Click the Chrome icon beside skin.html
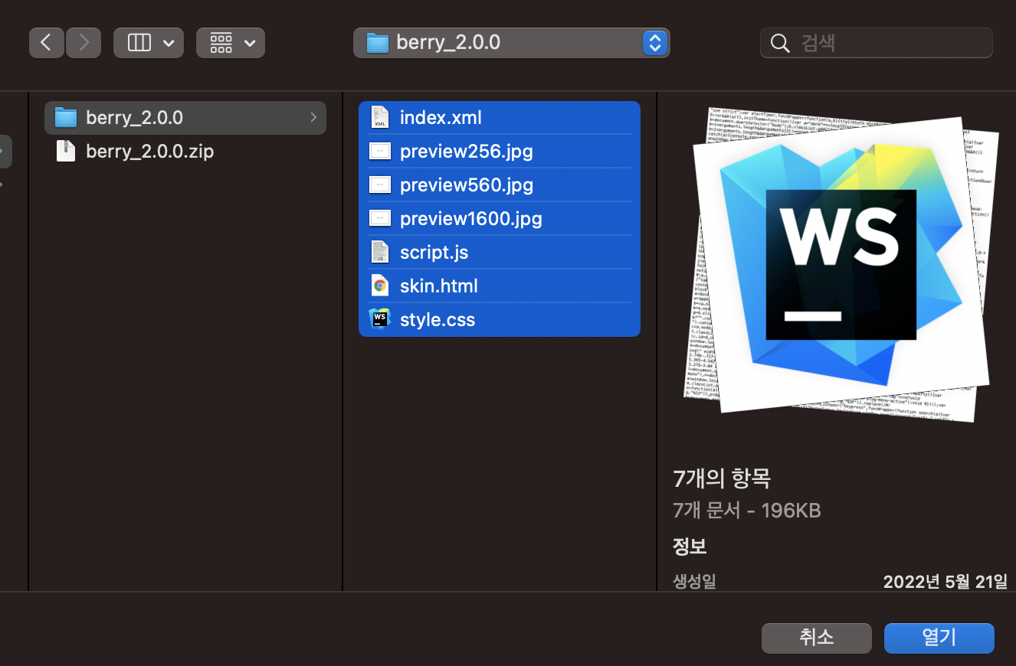The width and height of the screenshot is (1016, 666). [x=380, y=286]
